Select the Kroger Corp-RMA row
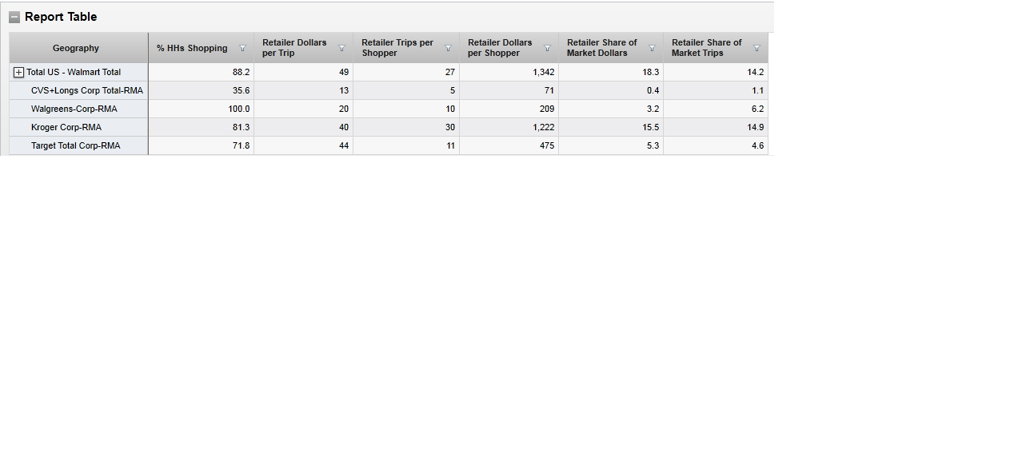This screenshot has width=1014, height=469. point(66,128)
